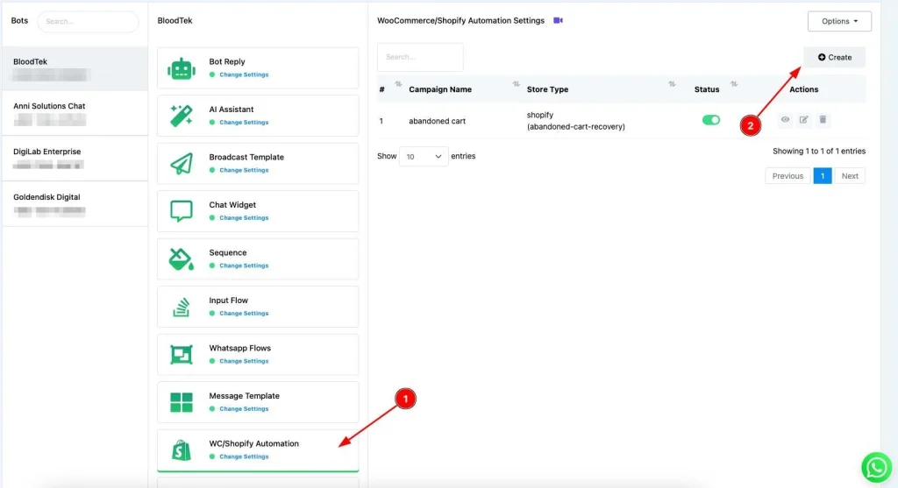
Task: Click the Sequence paint bucket icon
Action: pyautogui.click(x=181, y=259)
